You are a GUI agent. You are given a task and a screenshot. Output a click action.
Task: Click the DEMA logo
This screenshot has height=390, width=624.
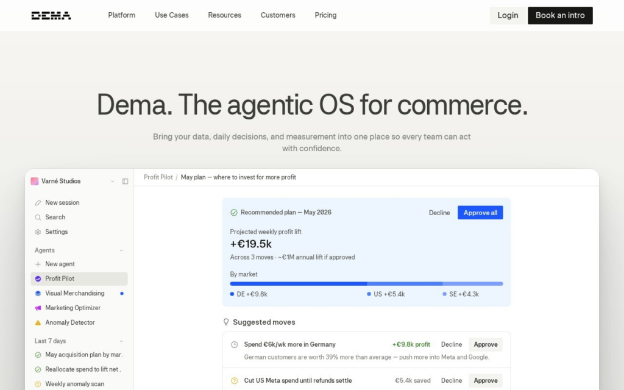point(51,15)
